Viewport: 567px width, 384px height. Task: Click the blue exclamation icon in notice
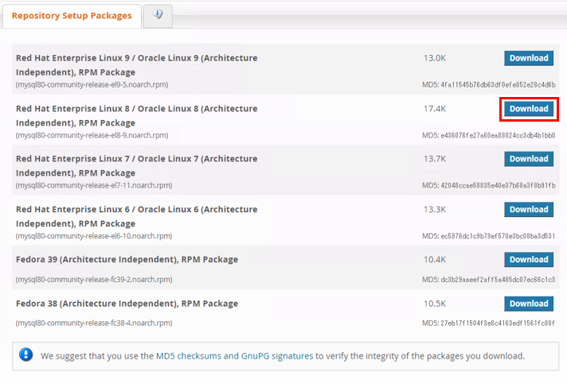tap(26, 355)
